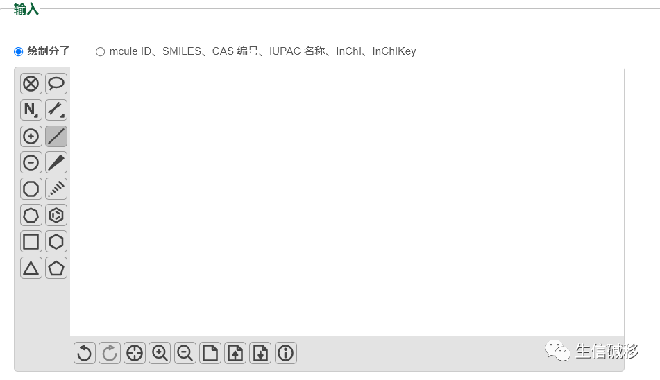Select the lasso selection tool

tap(56, 84)
